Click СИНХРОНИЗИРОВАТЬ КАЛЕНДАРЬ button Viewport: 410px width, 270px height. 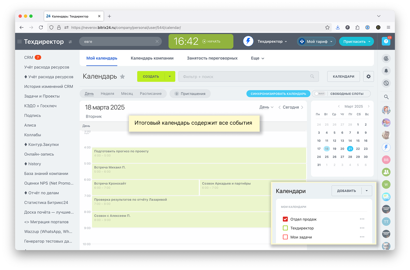(278, 94)
